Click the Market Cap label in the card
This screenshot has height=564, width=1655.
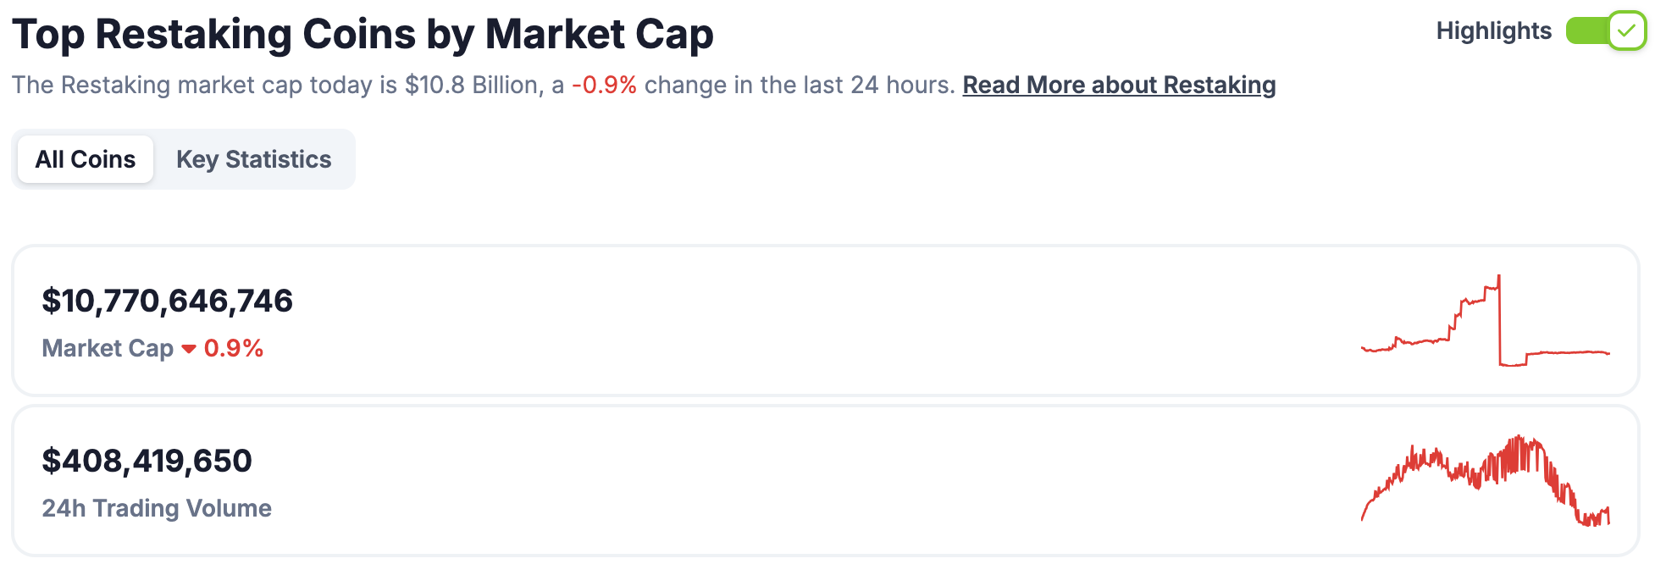(x=108, y=349)
